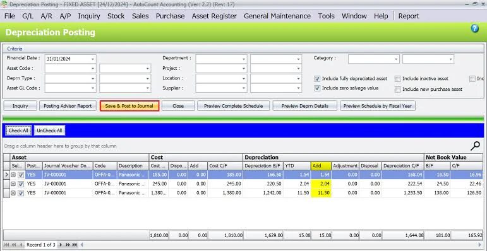Open the second Project dropdown
487x251 pixels.
298,69
